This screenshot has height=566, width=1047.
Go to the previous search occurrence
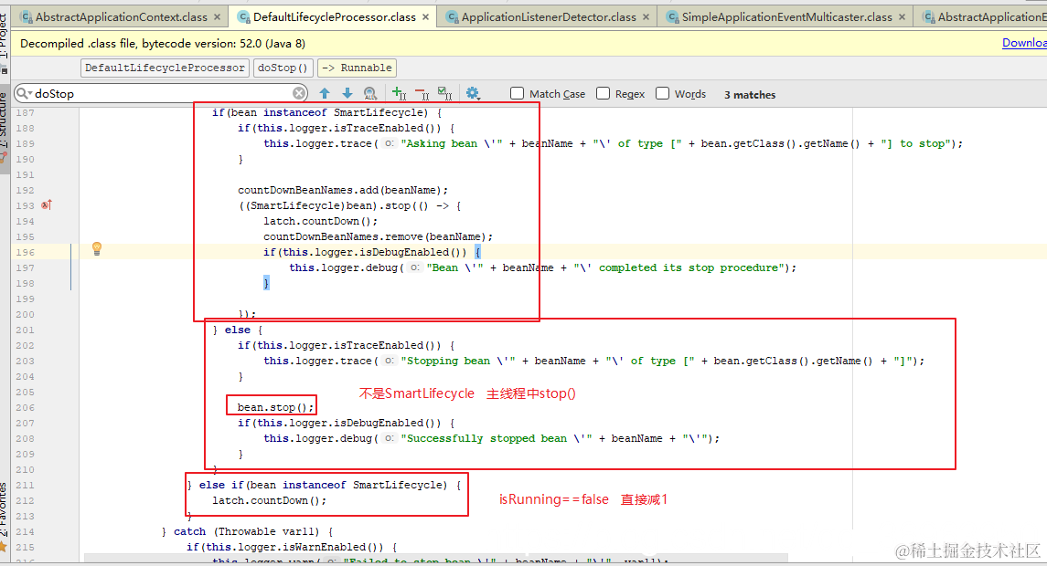(x=325, y=93)
